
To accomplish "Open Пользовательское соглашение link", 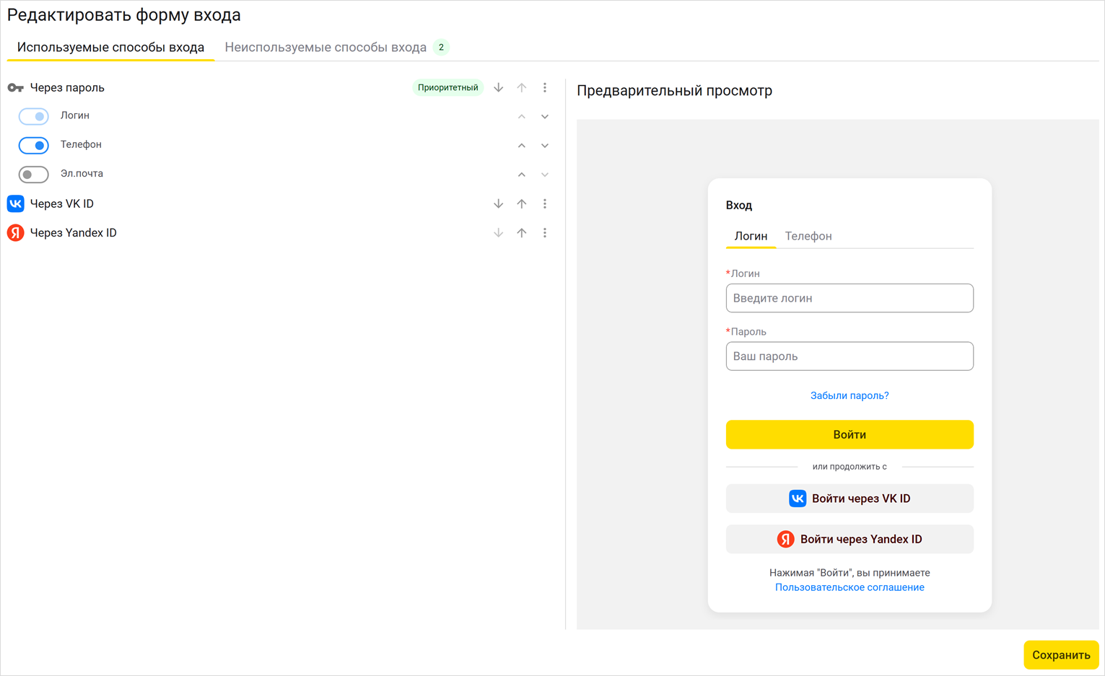I will click(850, 587).
